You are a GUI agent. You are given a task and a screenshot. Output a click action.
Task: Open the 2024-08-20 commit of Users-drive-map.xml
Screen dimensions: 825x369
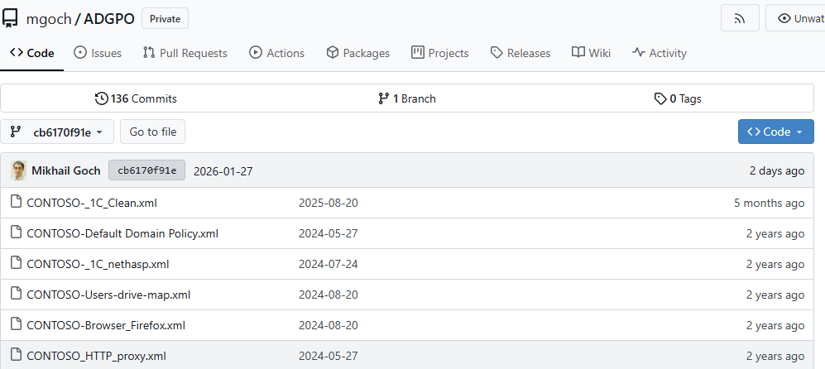pyautogui.click(x=329, y=295)
